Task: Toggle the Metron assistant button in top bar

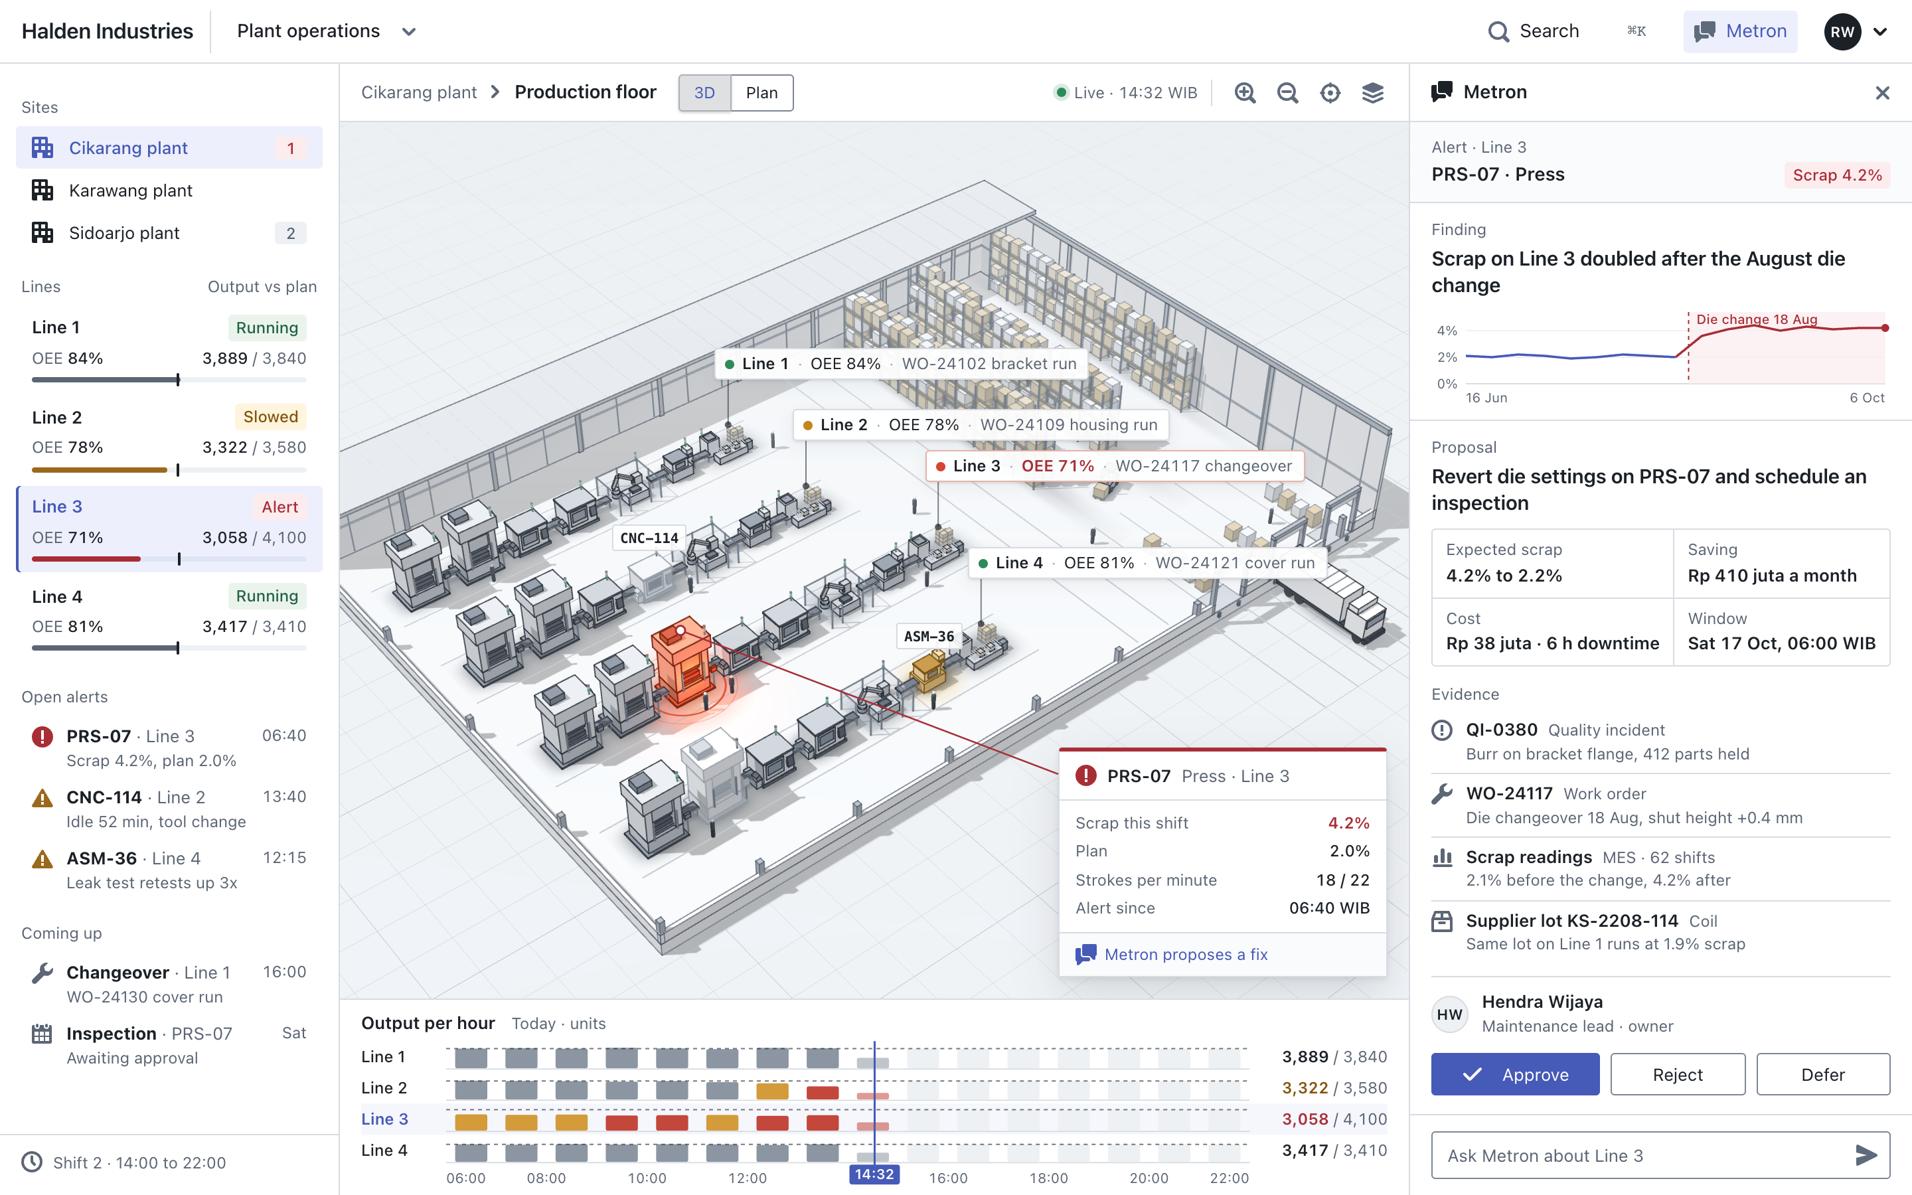Action: pos(1741,32)
